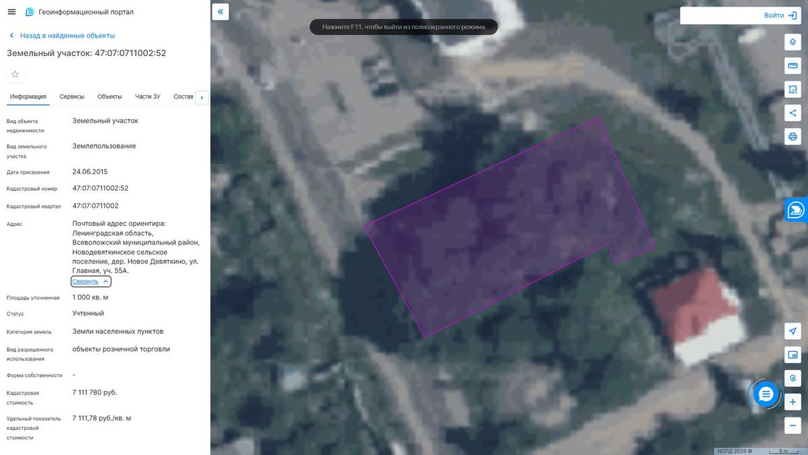This screenshot has width=808, height=455.
Task: Open the mini-map overview button
Action: pos(793,355)
